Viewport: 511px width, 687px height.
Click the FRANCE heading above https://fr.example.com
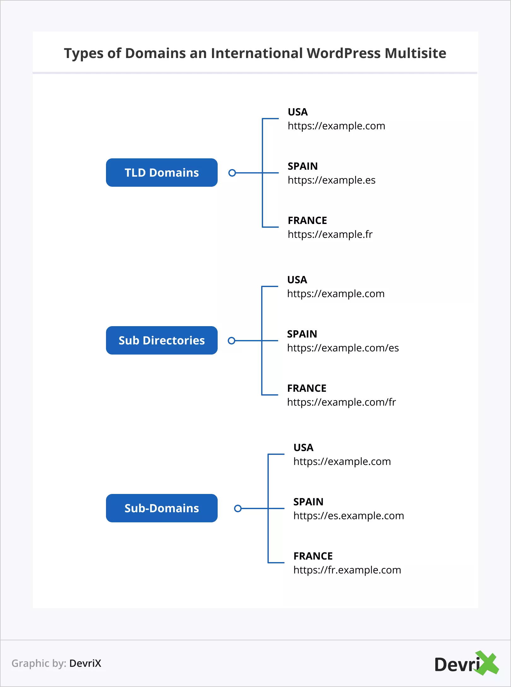[313, 556]
